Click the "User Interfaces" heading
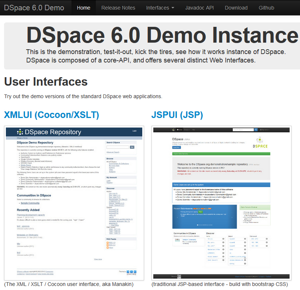Image resolution: width=300 pixels, height=290 pixels. point(46,82)
